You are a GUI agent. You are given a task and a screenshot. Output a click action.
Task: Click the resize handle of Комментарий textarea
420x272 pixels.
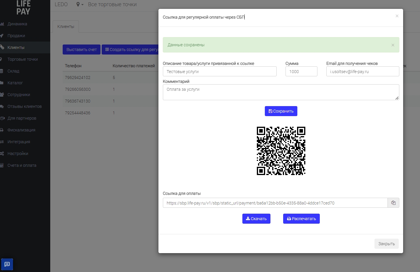click(397, 98)
